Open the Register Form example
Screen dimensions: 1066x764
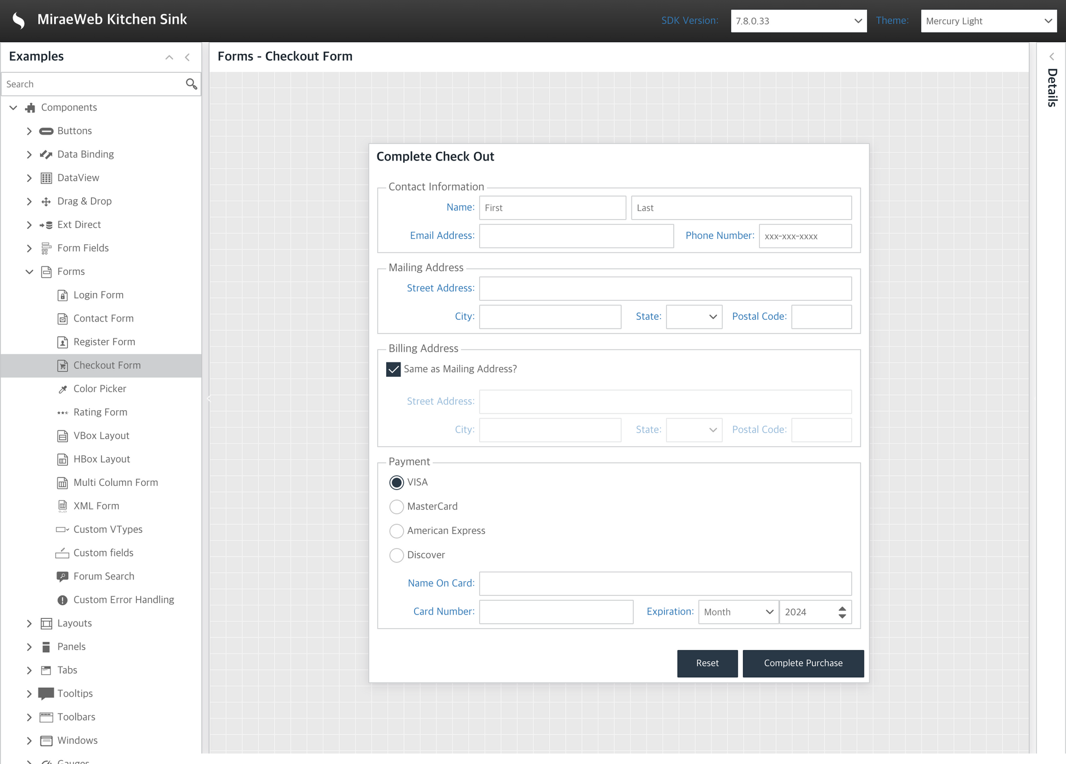pyautogui.click(x=104, y=342)
